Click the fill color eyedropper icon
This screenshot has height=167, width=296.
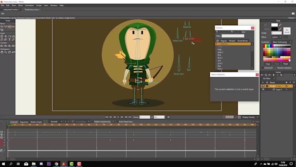point(280,25)
